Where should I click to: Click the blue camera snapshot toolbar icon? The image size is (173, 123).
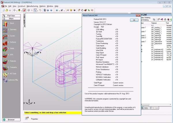click(45, 10)
